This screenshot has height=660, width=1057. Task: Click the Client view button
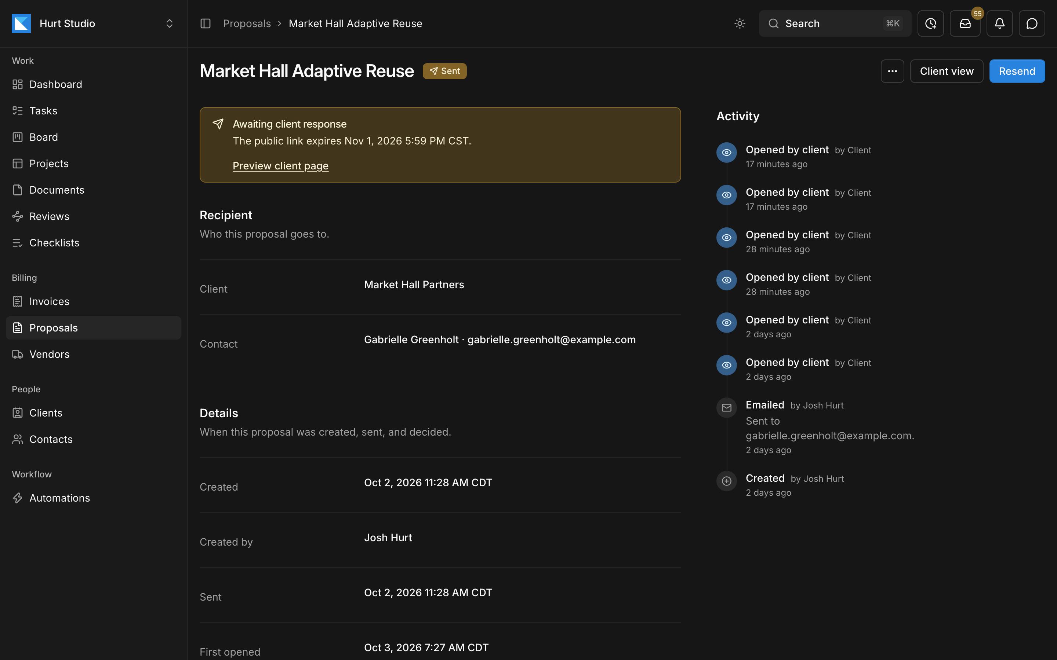(947, 71)
